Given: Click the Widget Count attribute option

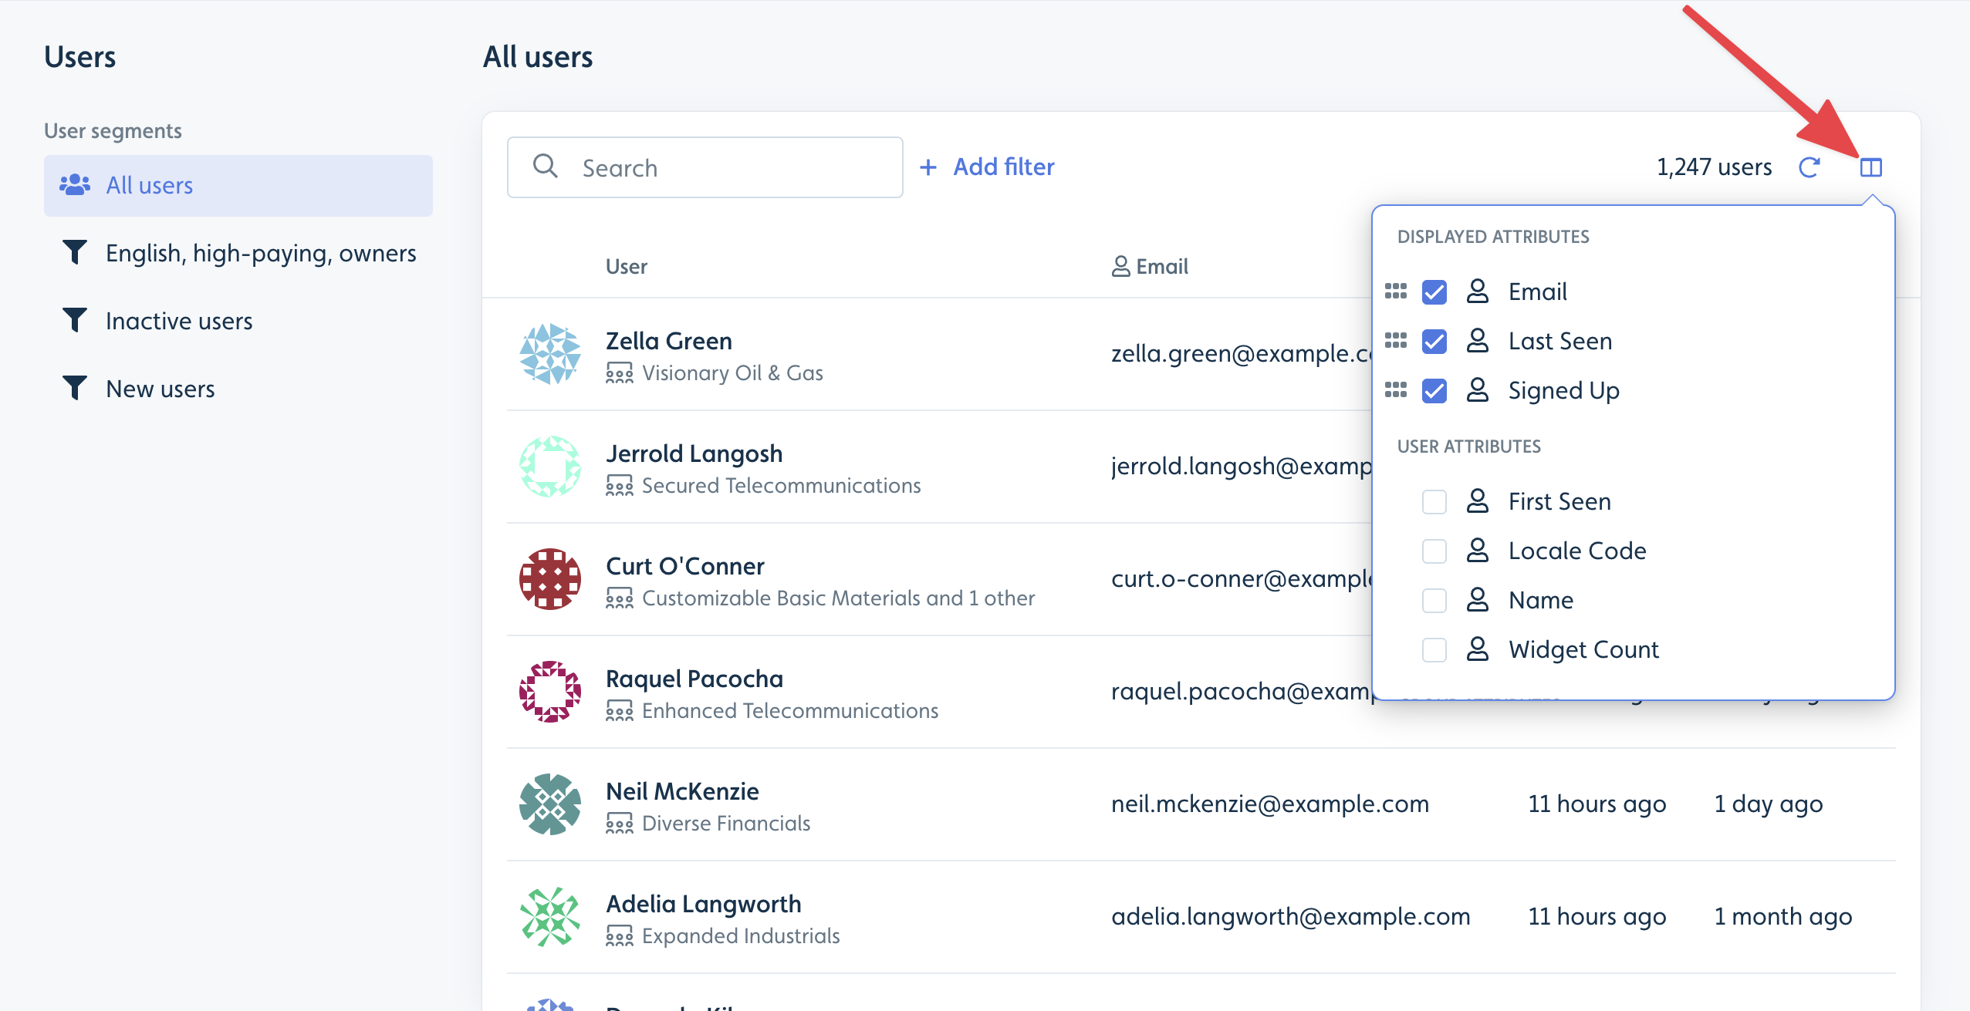Looking at the screenshot, I should click(x=1436, y=649).
